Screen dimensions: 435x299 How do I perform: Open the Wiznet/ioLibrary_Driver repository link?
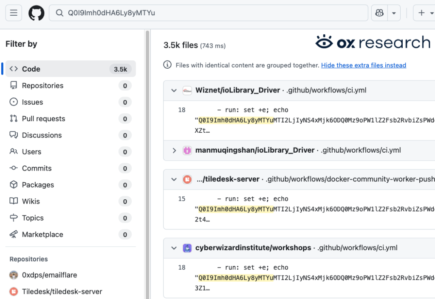click(237, 90)
